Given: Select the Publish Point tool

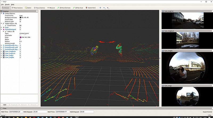Looking at the screenshot, I should (91, 8).
